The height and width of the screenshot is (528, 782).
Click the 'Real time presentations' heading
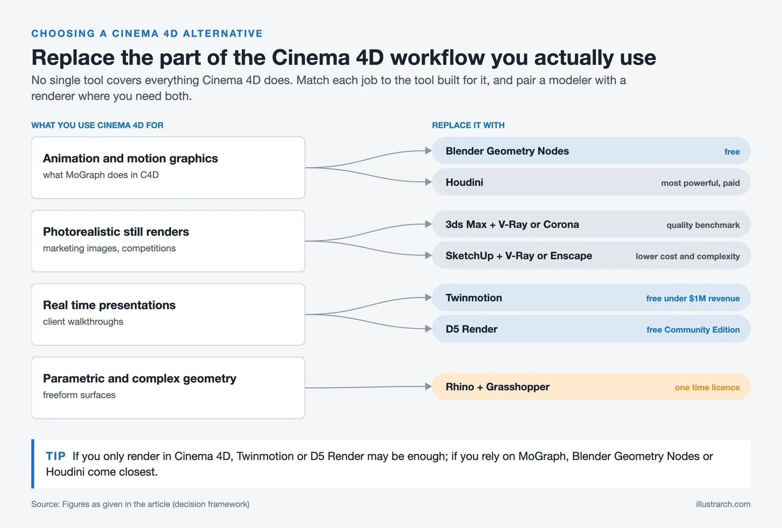point(109,305)
